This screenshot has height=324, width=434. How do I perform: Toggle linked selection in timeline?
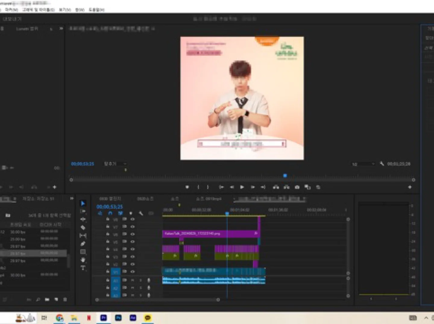pos(120,213)
